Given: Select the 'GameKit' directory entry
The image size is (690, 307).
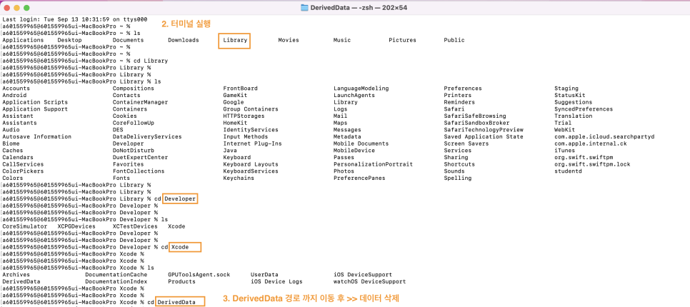Looking at the screenshot, I should 236,95.
